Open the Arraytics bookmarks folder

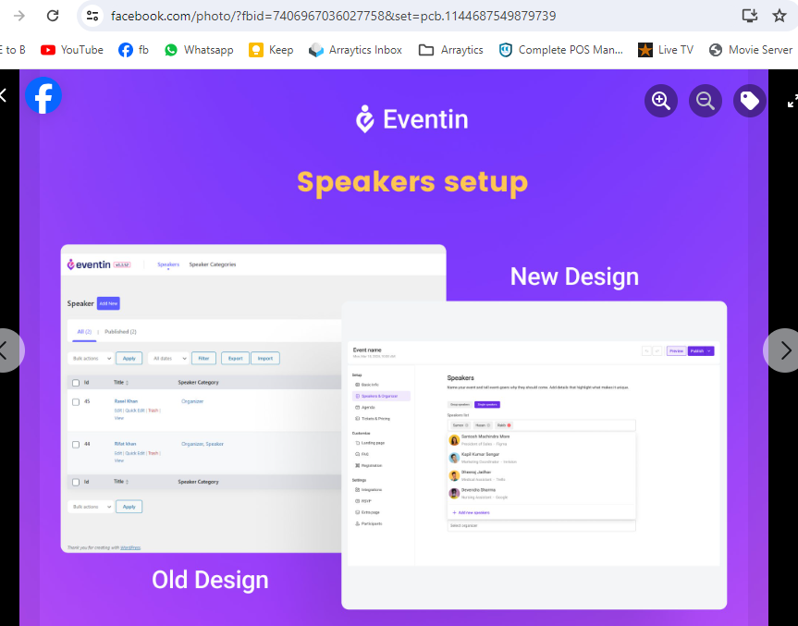point(450,50)
